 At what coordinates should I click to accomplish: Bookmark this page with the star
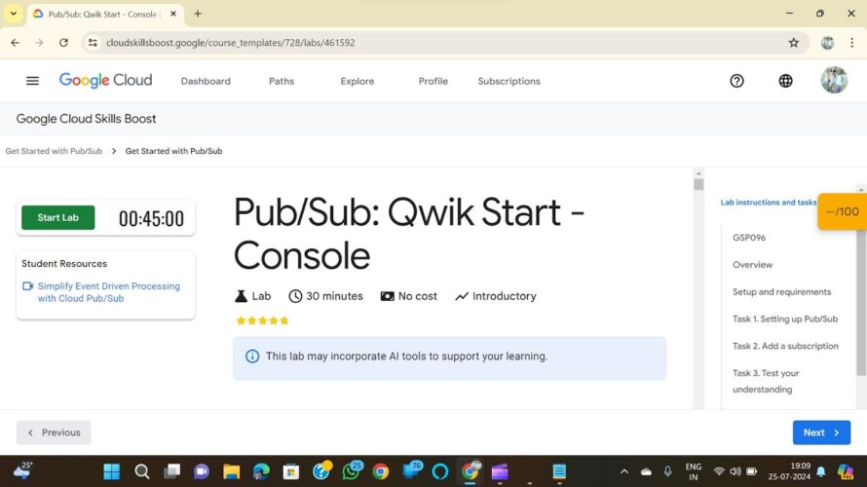(794, 43)
